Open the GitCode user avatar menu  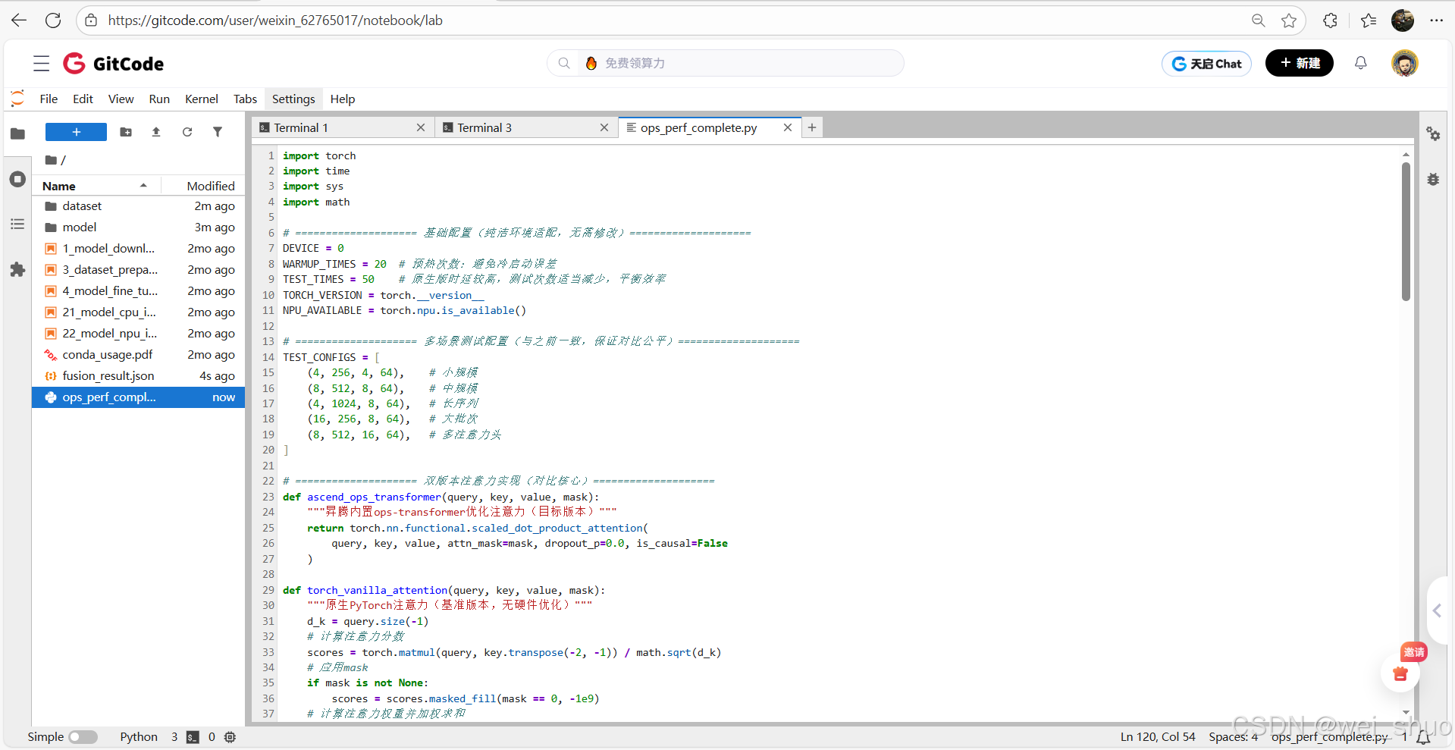click(1404, 63)
